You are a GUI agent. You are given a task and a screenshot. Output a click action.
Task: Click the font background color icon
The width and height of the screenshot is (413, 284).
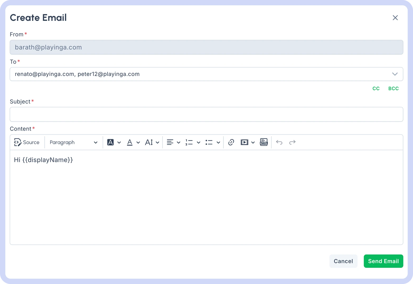(x=110, y=142)
